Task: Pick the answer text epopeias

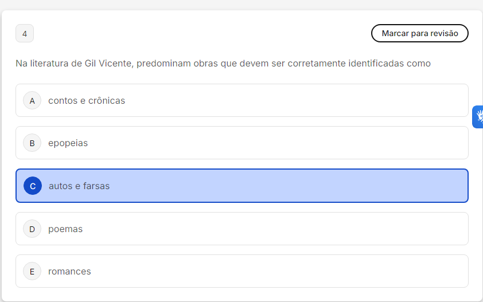Action: tap(68, 143)
